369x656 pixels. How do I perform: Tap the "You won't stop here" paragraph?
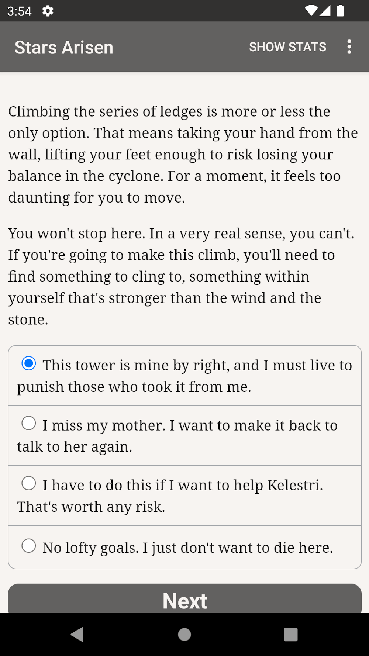coord(182,276)
